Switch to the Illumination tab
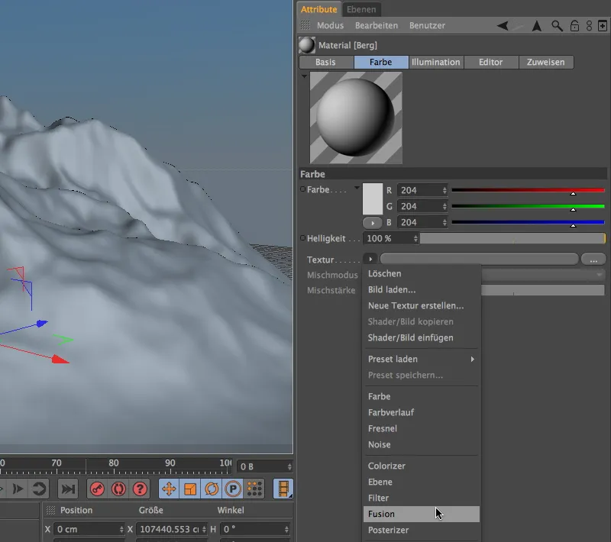The width and height of the screenshot is (611, 542). point(435,62)
